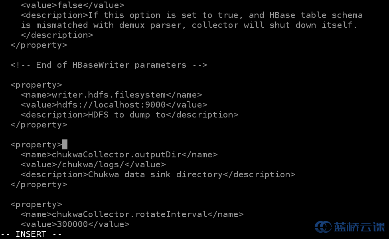Viewport: 389px width, 239px height.
Task: Click the writer.hdfs.filesystem property name
Action: tap(109, 95)
